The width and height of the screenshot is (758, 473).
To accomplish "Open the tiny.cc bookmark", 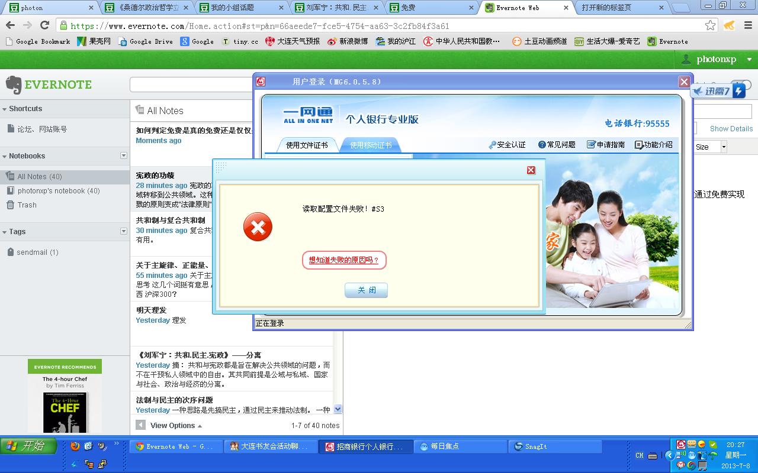I will click(x=240, y=41).
